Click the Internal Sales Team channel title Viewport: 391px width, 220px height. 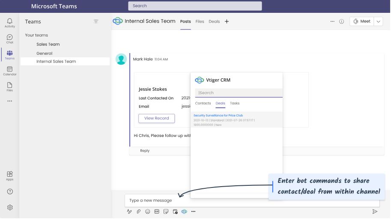coord(150,21)
